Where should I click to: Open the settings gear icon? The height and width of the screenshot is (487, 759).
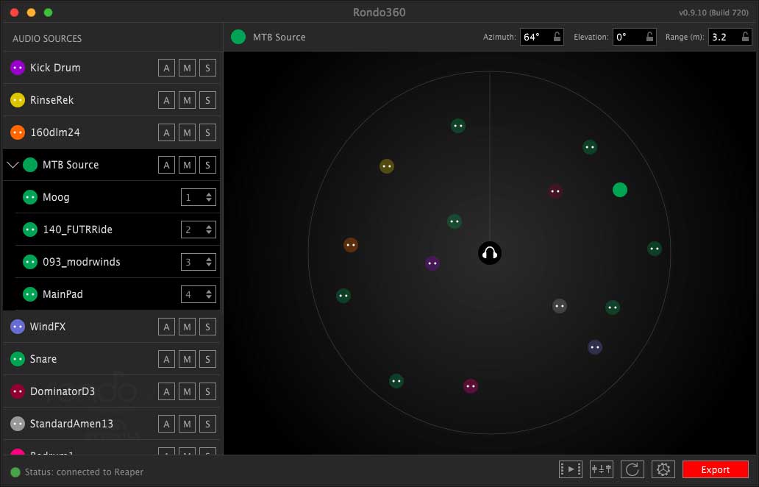[x=663, y=469]
